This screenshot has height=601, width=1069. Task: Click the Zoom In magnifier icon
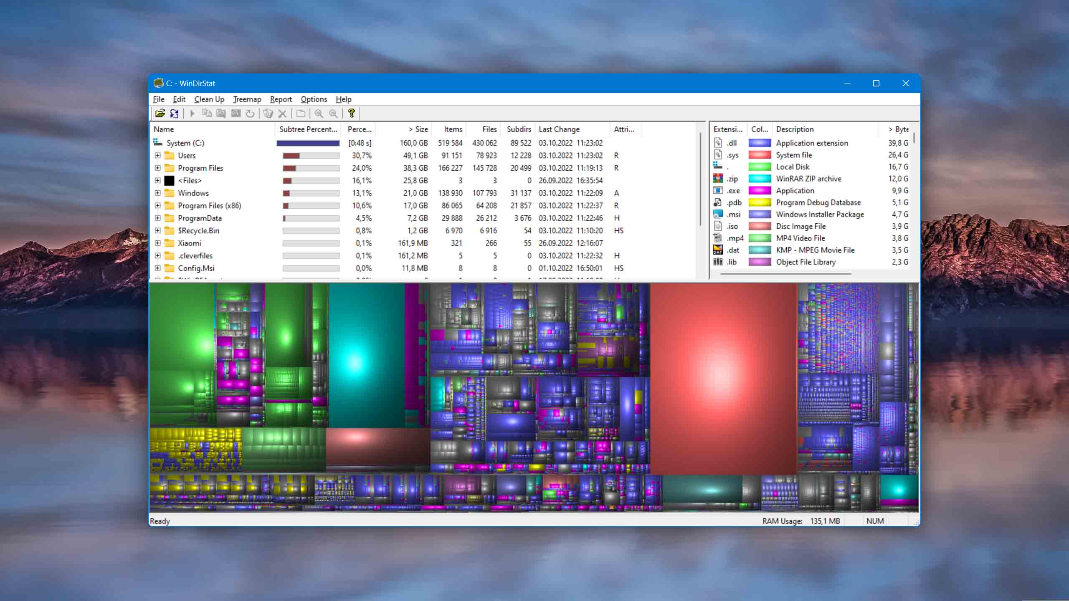pos(319,113)
